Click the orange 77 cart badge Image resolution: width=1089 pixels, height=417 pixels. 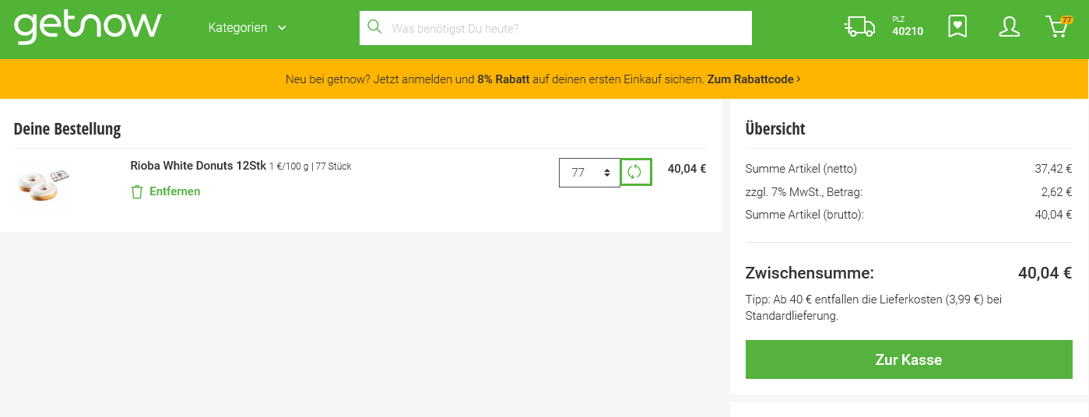pos(1066,20)
